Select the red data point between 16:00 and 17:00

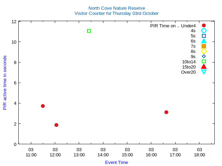click(166, 112)
